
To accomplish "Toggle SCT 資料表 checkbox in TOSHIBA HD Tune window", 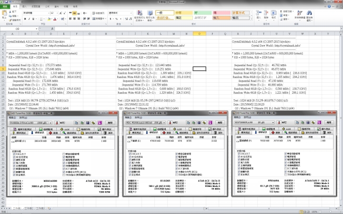I will pyautogui.click(x=64, y=169).
